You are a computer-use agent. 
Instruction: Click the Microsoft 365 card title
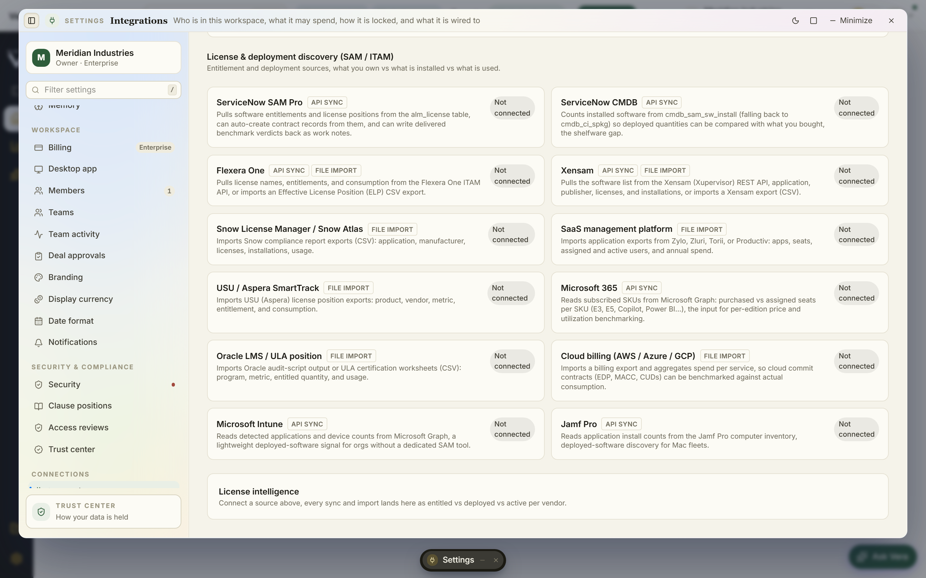point(589,288)
